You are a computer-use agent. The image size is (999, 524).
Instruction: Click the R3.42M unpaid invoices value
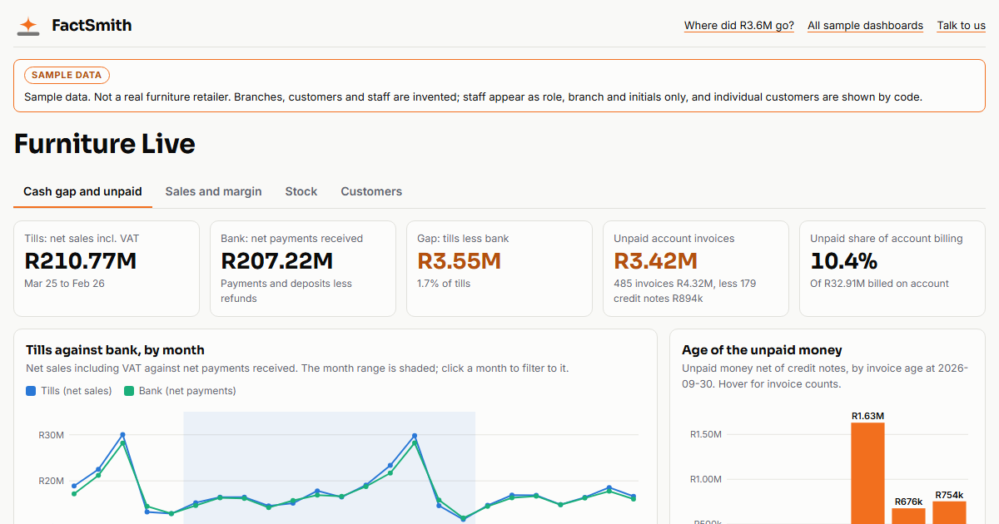point(656,261)
